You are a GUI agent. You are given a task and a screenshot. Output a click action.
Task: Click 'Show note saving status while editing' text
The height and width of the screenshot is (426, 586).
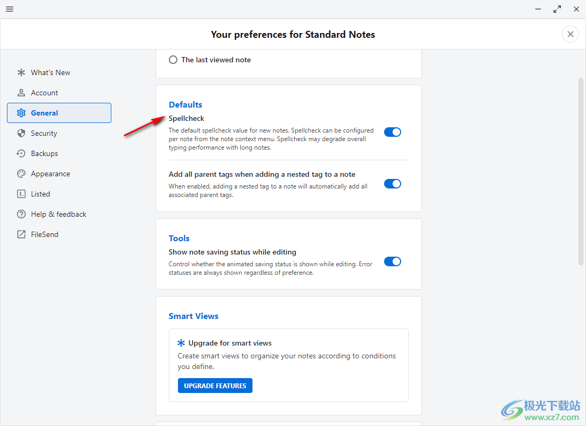[x=232, y=252]
